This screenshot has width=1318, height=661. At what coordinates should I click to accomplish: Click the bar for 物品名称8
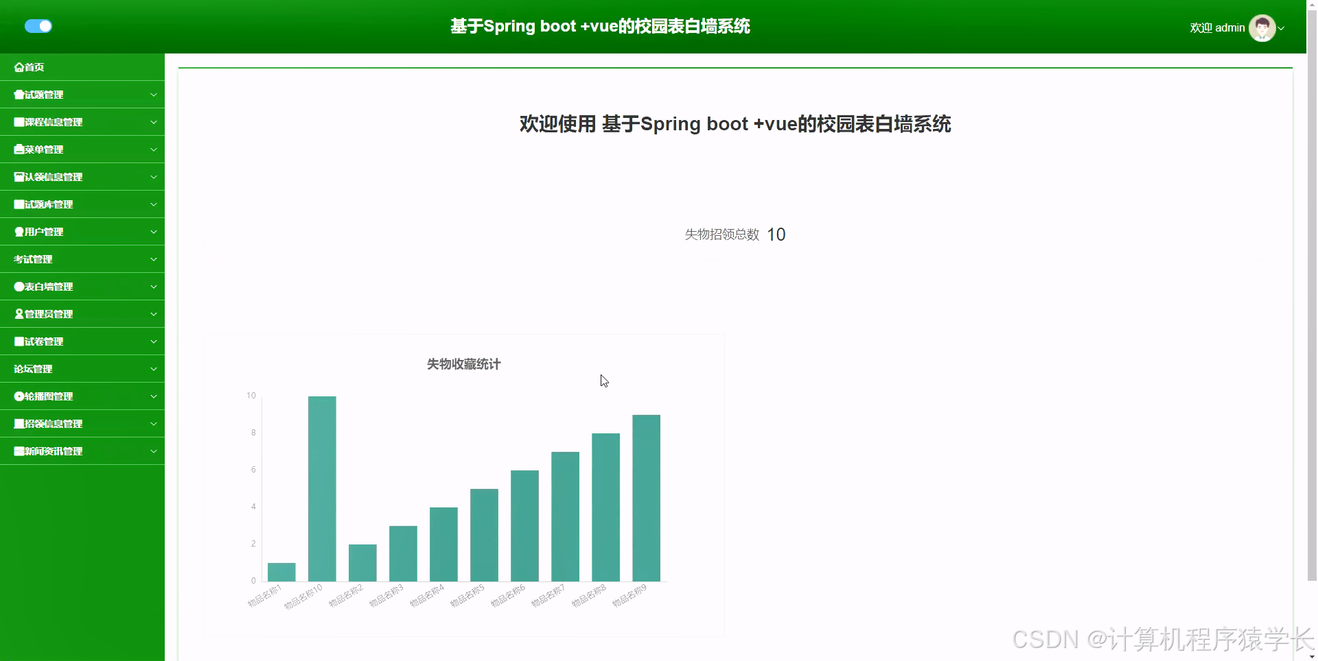605,507
